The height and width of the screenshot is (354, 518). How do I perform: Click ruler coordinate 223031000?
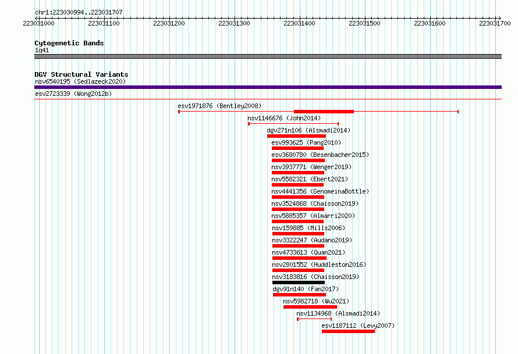pos(38,23)
